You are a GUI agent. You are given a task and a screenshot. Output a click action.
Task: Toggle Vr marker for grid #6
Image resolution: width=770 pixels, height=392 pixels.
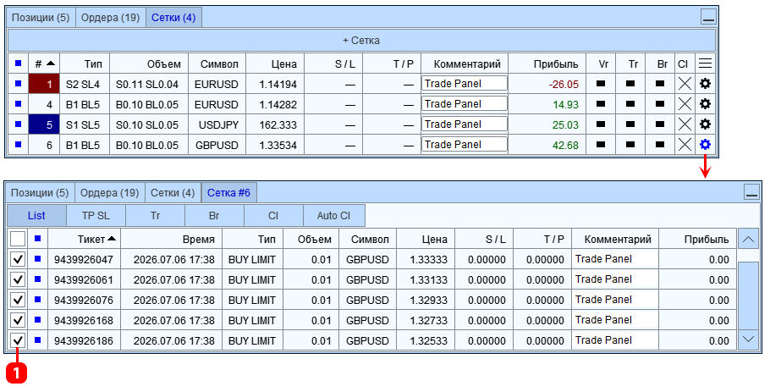tap(601, 145)
